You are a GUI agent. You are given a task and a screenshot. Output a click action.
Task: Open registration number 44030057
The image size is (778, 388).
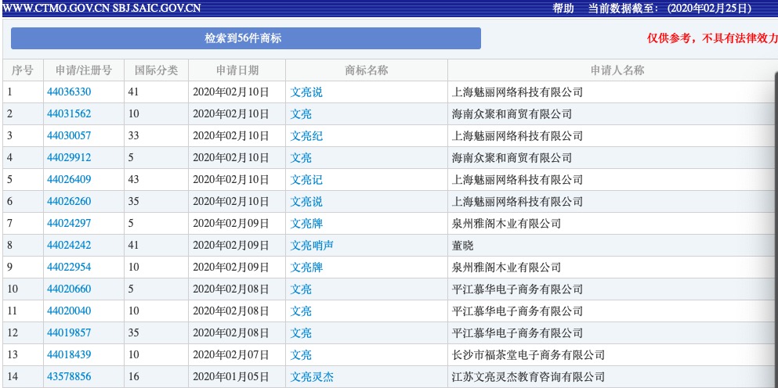69,136
